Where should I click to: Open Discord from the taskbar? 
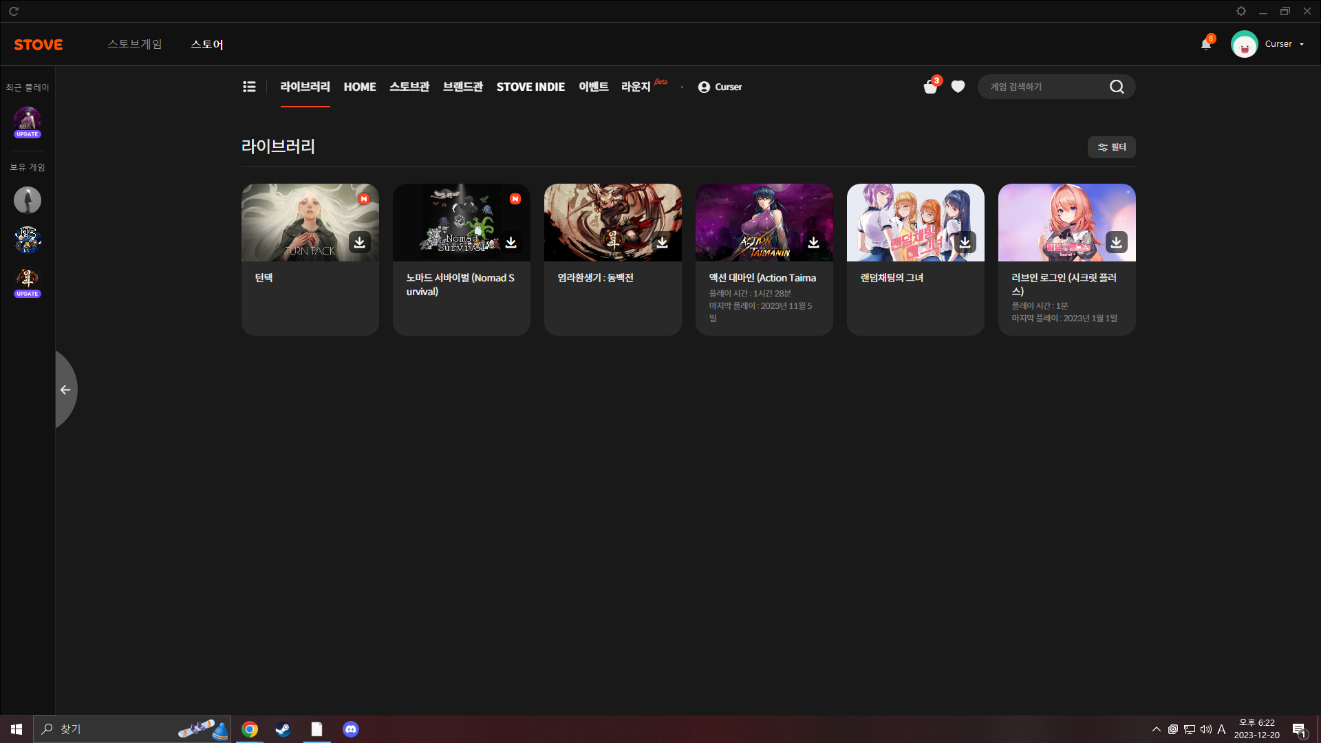[x=351, y=729]
